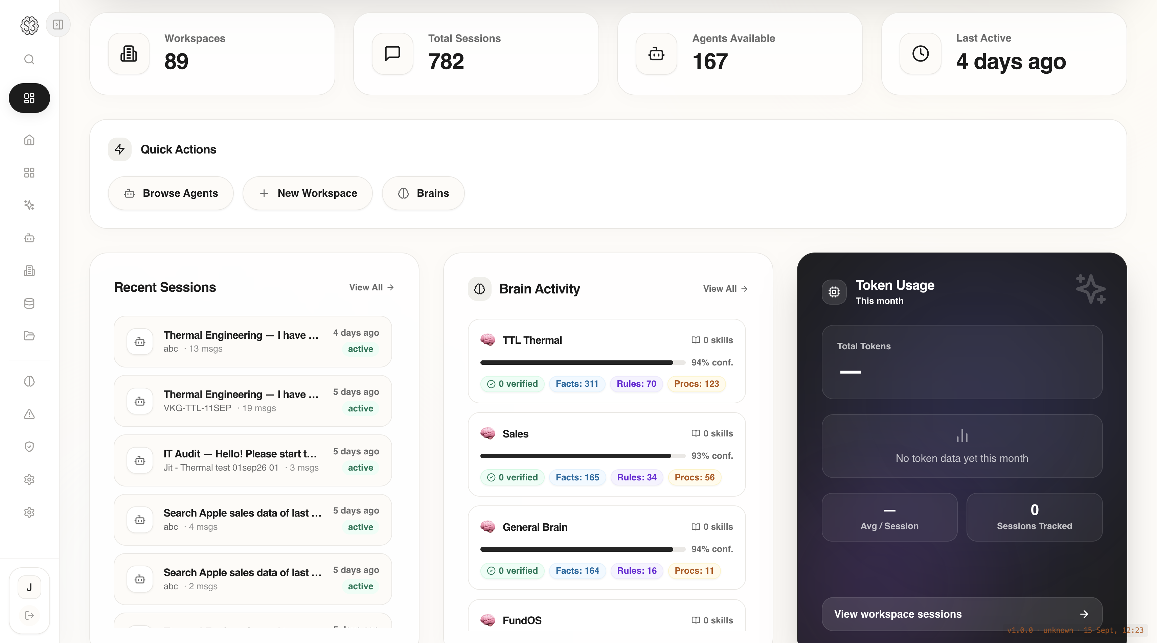Log out using the exit icon
The width and height of the screenshot is (1157, 643).
(29, 615)
